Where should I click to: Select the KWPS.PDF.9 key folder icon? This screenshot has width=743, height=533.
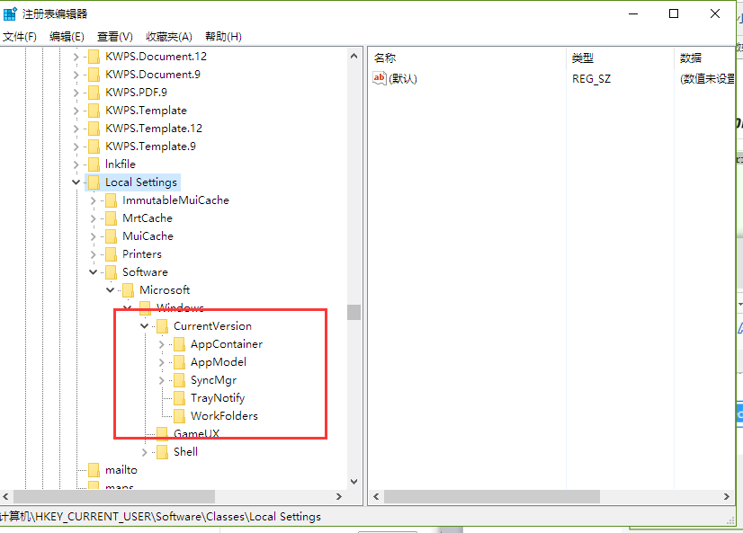click(94, 92)
